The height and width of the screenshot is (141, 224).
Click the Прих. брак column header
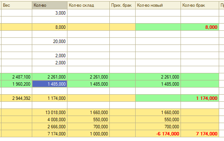click(x=122, y=5)
